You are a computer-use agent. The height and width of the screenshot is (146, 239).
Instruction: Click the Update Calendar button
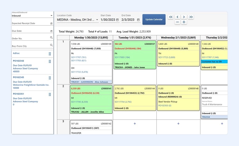154,19
